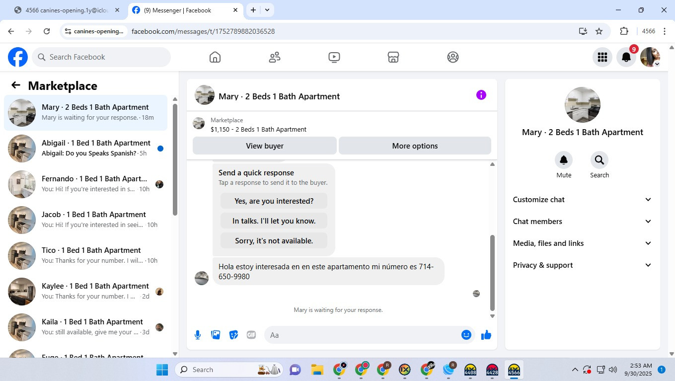Send quick reply "In talks. I'll let you know."

coord(274,221)
